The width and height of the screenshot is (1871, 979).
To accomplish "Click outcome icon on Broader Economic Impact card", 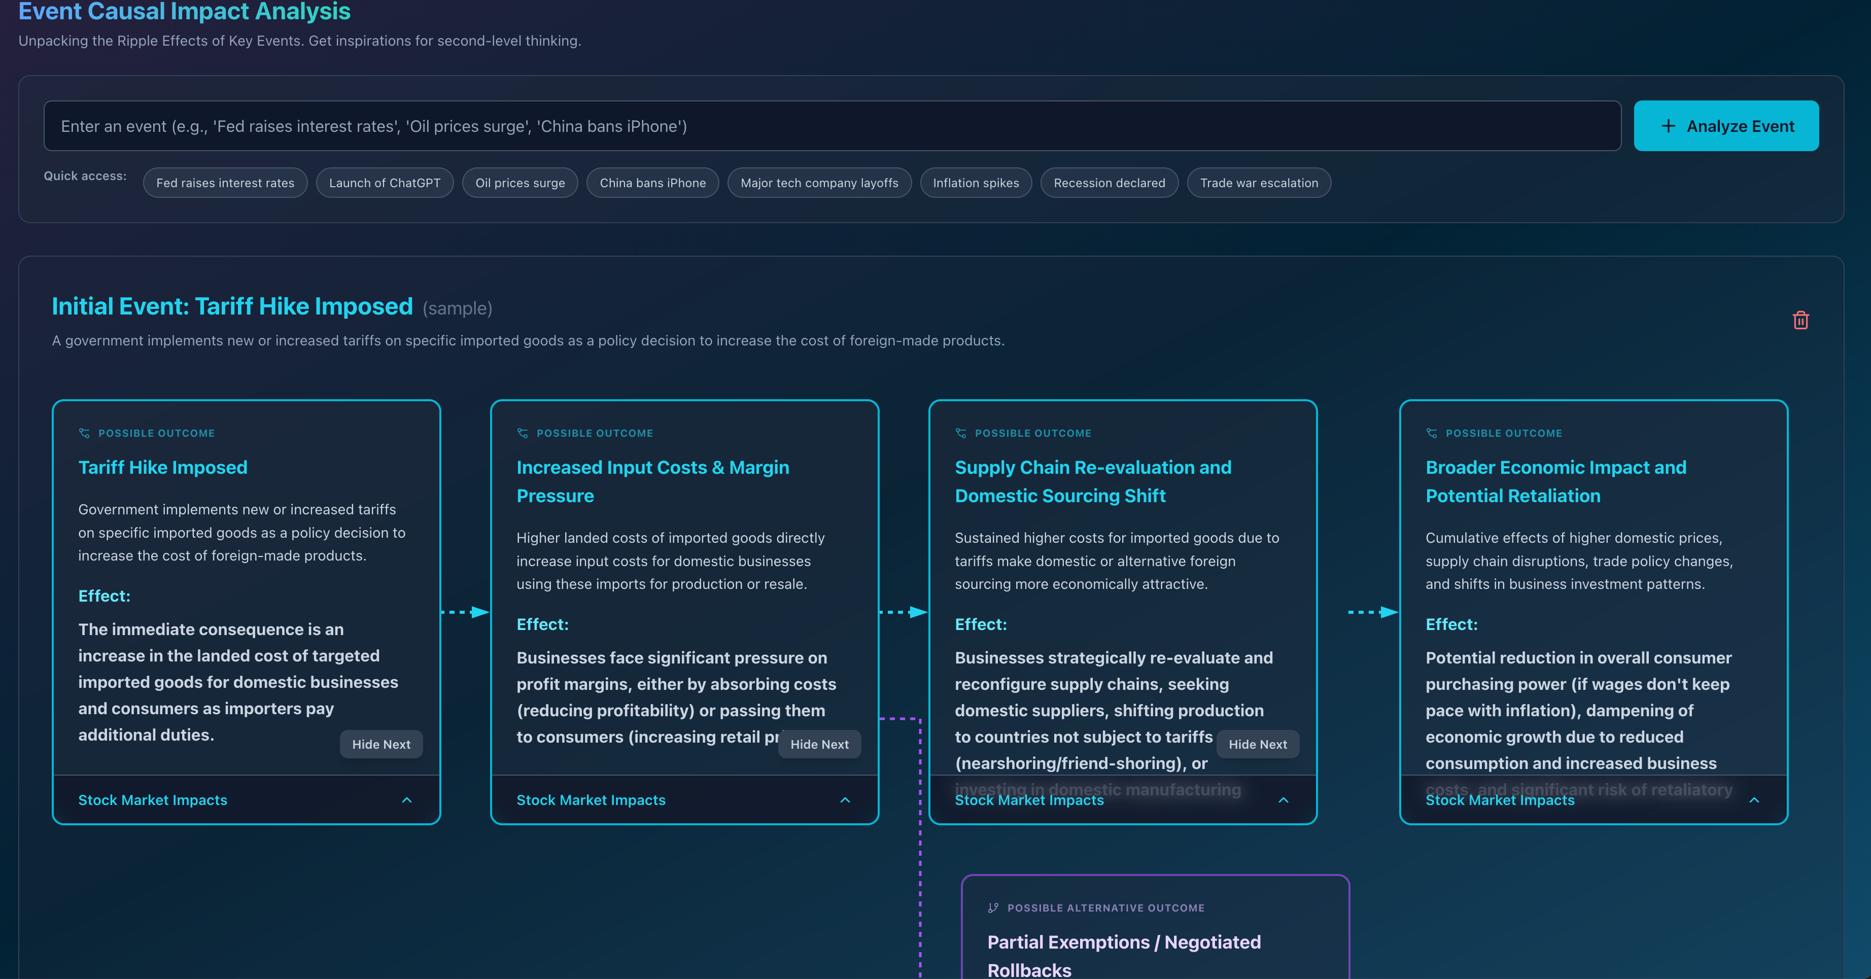I will (x=1432, y=434).
